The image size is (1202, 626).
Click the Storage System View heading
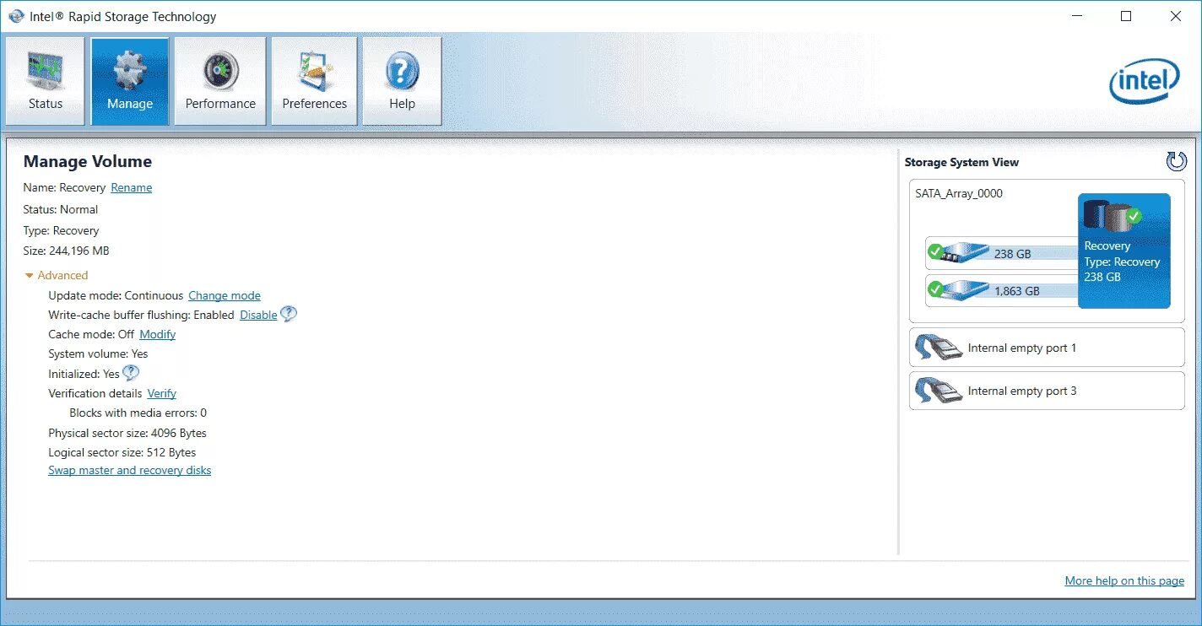pyautogui.click(x=961, y=162)
